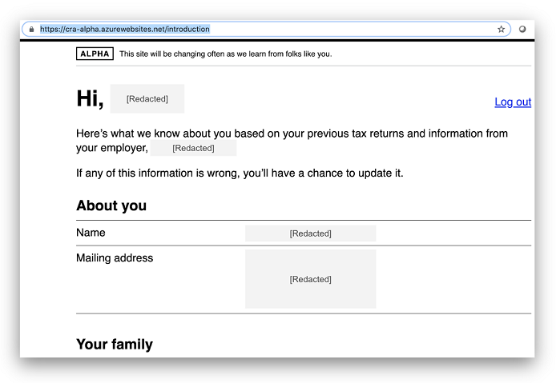Click the 'Mailing address' label
The height and width of the screenshot is (383, 556).
[x=115, y=257]
